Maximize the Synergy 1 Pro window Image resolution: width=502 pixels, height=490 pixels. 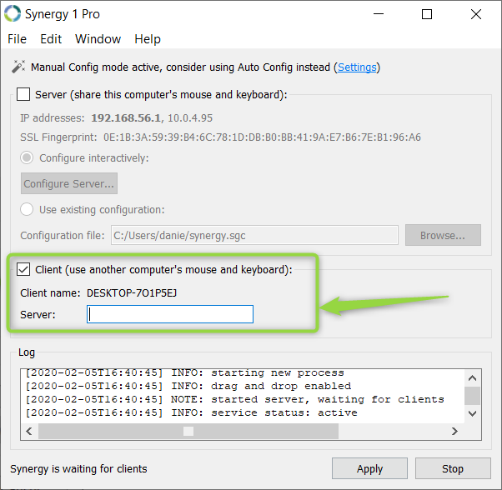(427, 14)
